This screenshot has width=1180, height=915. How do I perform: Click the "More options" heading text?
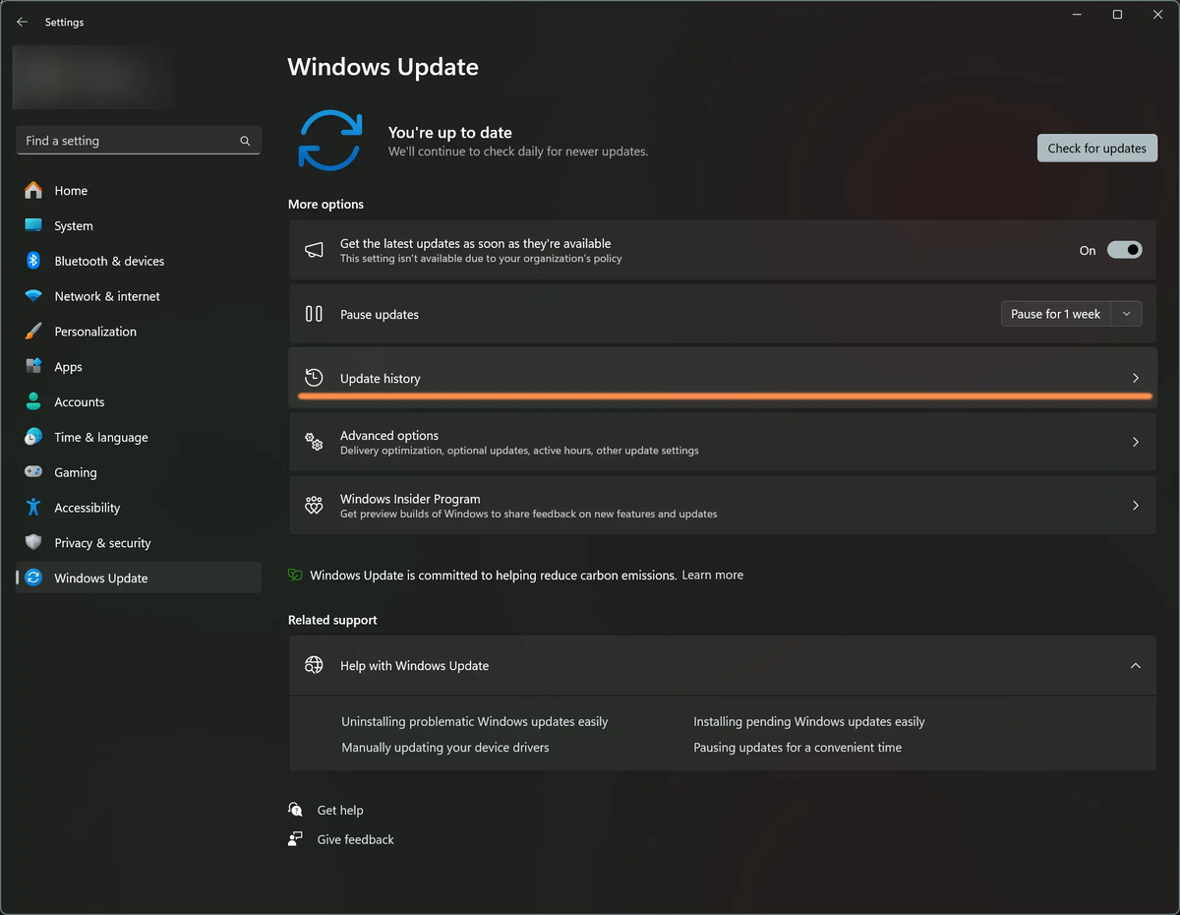coord(325,204)
